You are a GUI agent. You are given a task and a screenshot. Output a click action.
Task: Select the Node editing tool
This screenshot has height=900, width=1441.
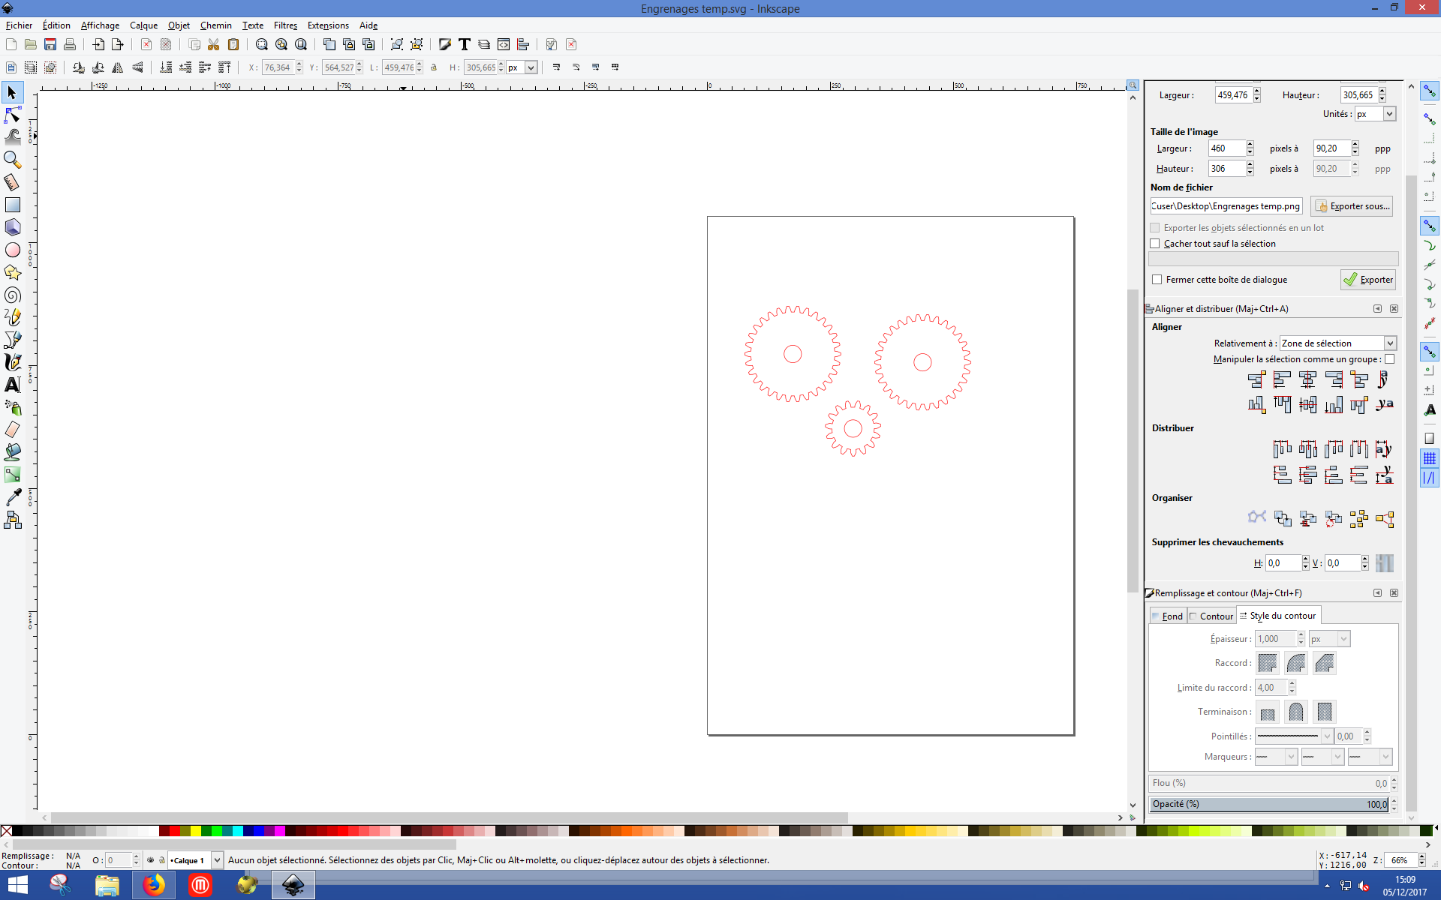(x=13, y=115)
